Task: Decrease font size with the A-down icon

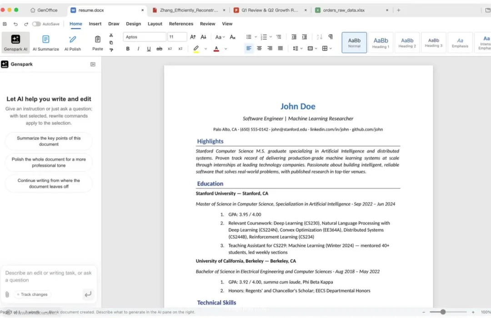Action: (x=204, y=37)
